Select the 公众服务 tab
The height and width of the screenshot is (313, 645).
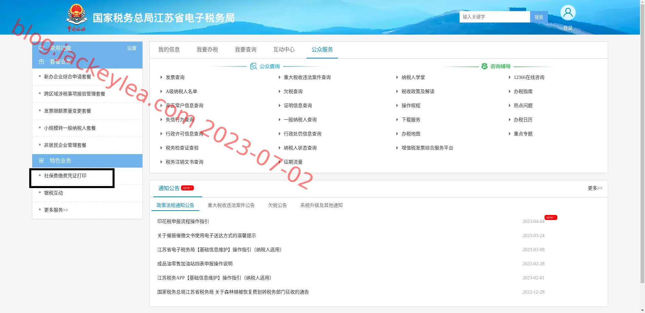[322, 50]
